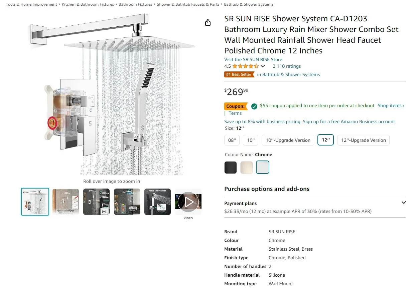This screenshot has height=289, width=412.
Task: Select the 08'' size option
Action: [232, 140]
